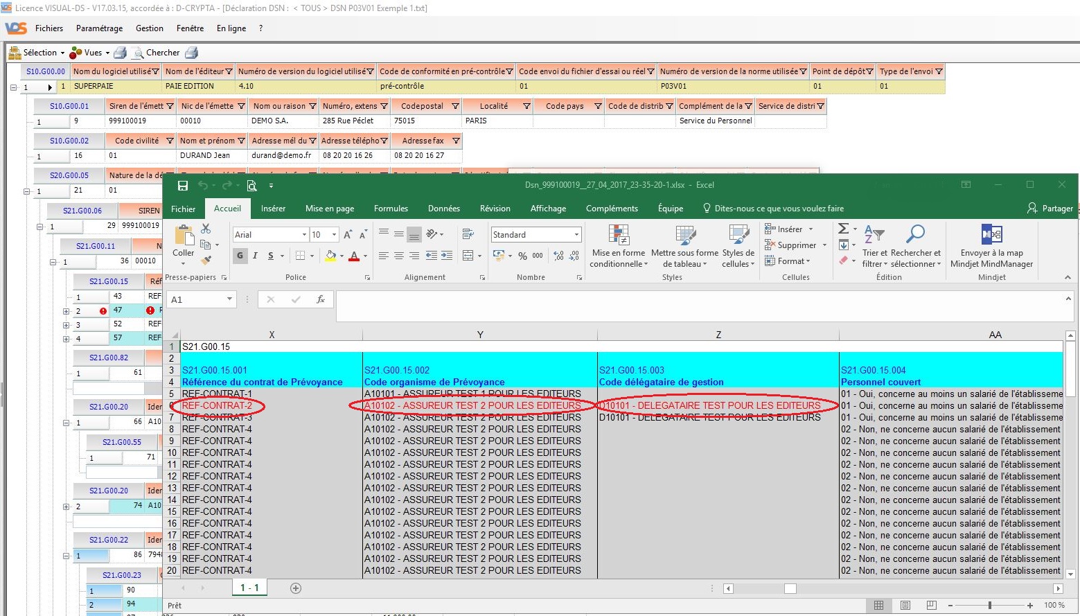
Task: Open Styles de cellules gallery
Action: pos(738,246)
